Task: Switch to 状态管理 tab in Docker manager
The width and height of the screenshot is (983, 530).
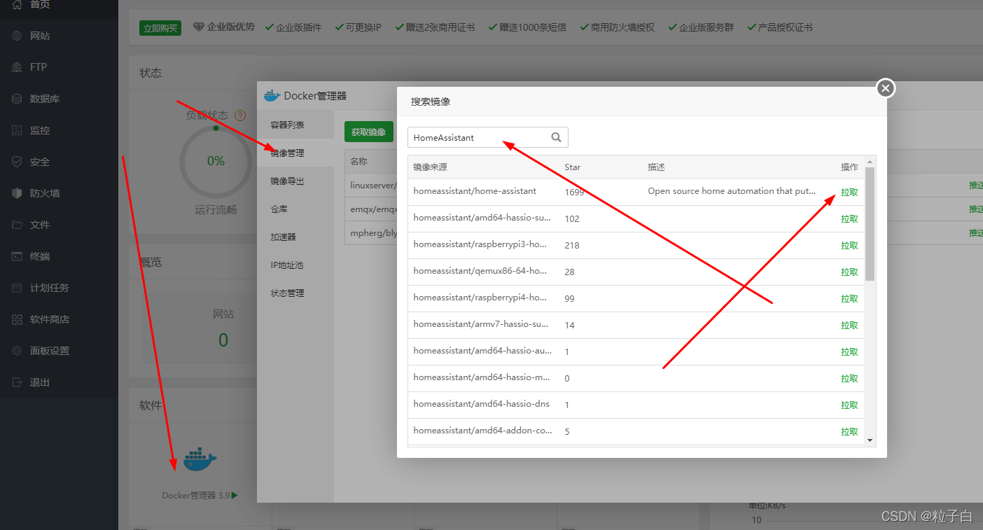Action: pos(295,293)
